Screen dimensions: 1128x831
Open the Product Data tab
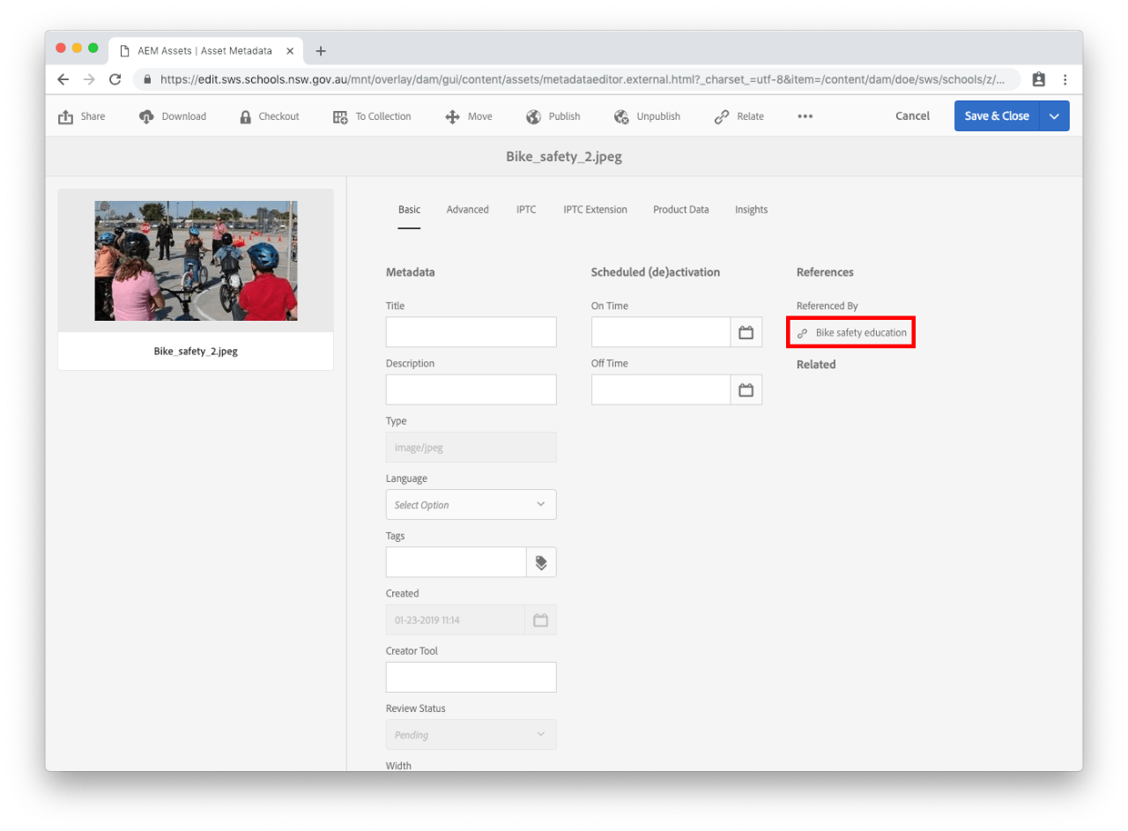point(681,210)
